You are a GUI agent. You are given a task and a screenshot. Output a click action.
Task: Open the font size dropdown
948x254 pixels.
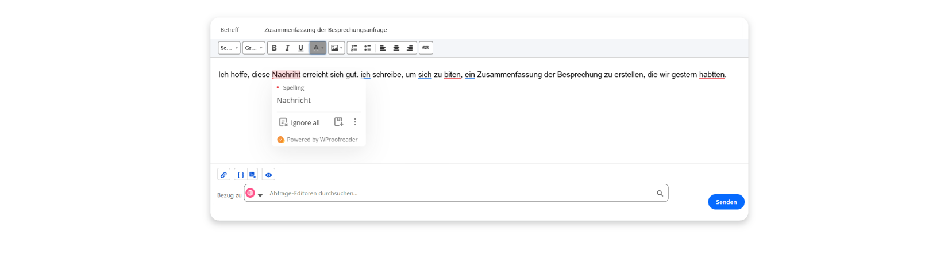(x=253, y=48)
